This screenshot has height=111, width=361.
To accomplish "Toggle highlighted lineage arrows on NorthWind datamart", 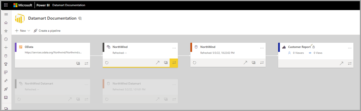I will [174, 63].
